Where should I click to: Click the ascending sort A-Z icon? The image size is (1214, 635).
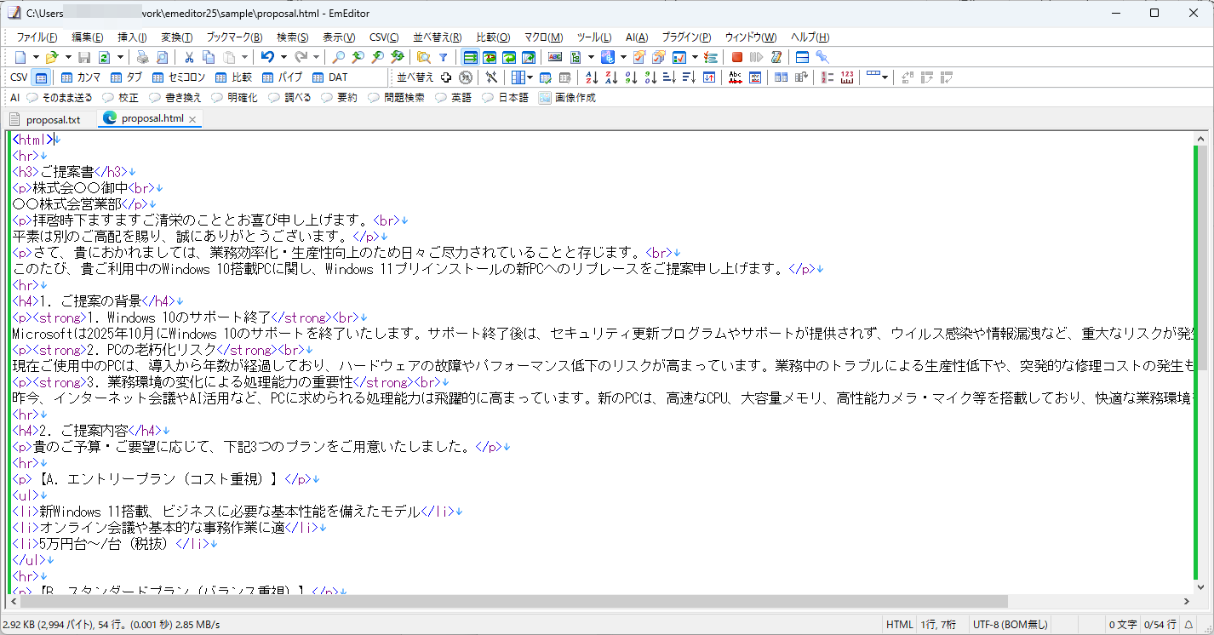(590, 77)
